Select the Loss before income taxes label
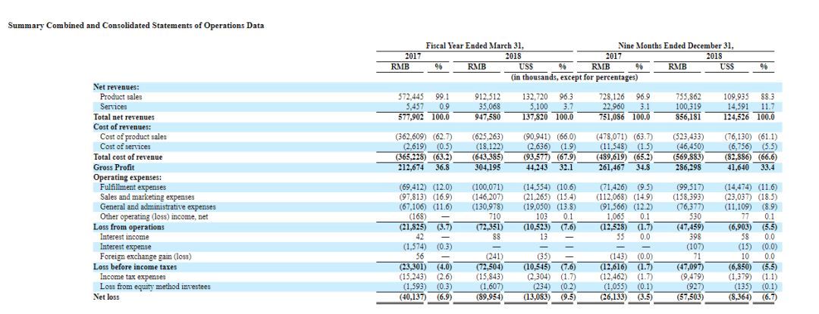Viewport: 819px width, 314px height. (134, 266)
